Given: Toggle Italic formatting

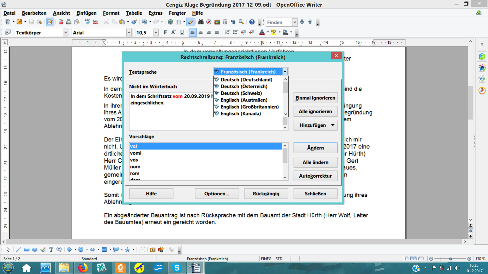Looking at the screenshot, I should [x=174, y=32].
